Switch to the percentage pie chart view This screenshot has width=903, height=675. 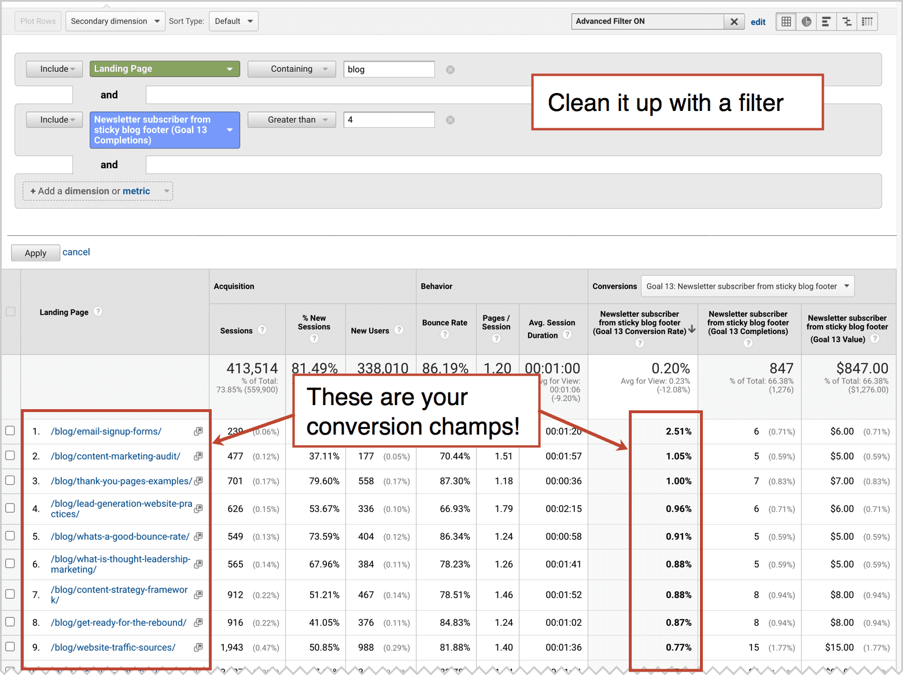pos(806,21)
